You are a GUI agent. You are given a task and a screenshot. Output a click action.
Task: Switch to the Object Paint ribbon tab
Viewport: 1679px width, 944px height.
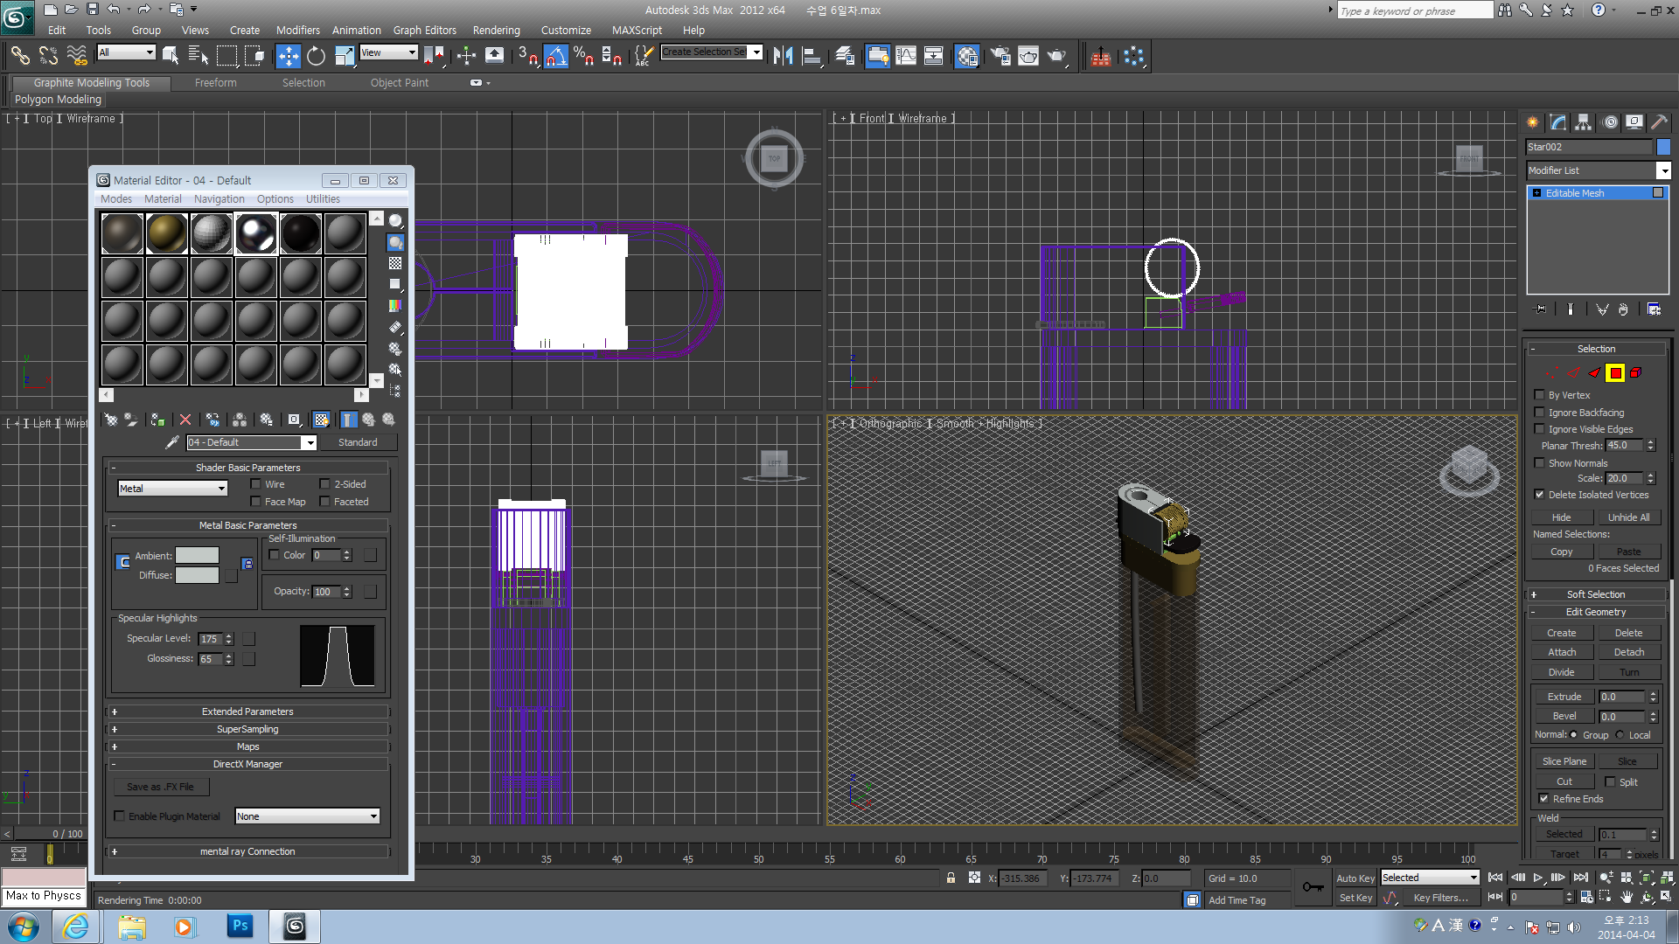point(399,83)
